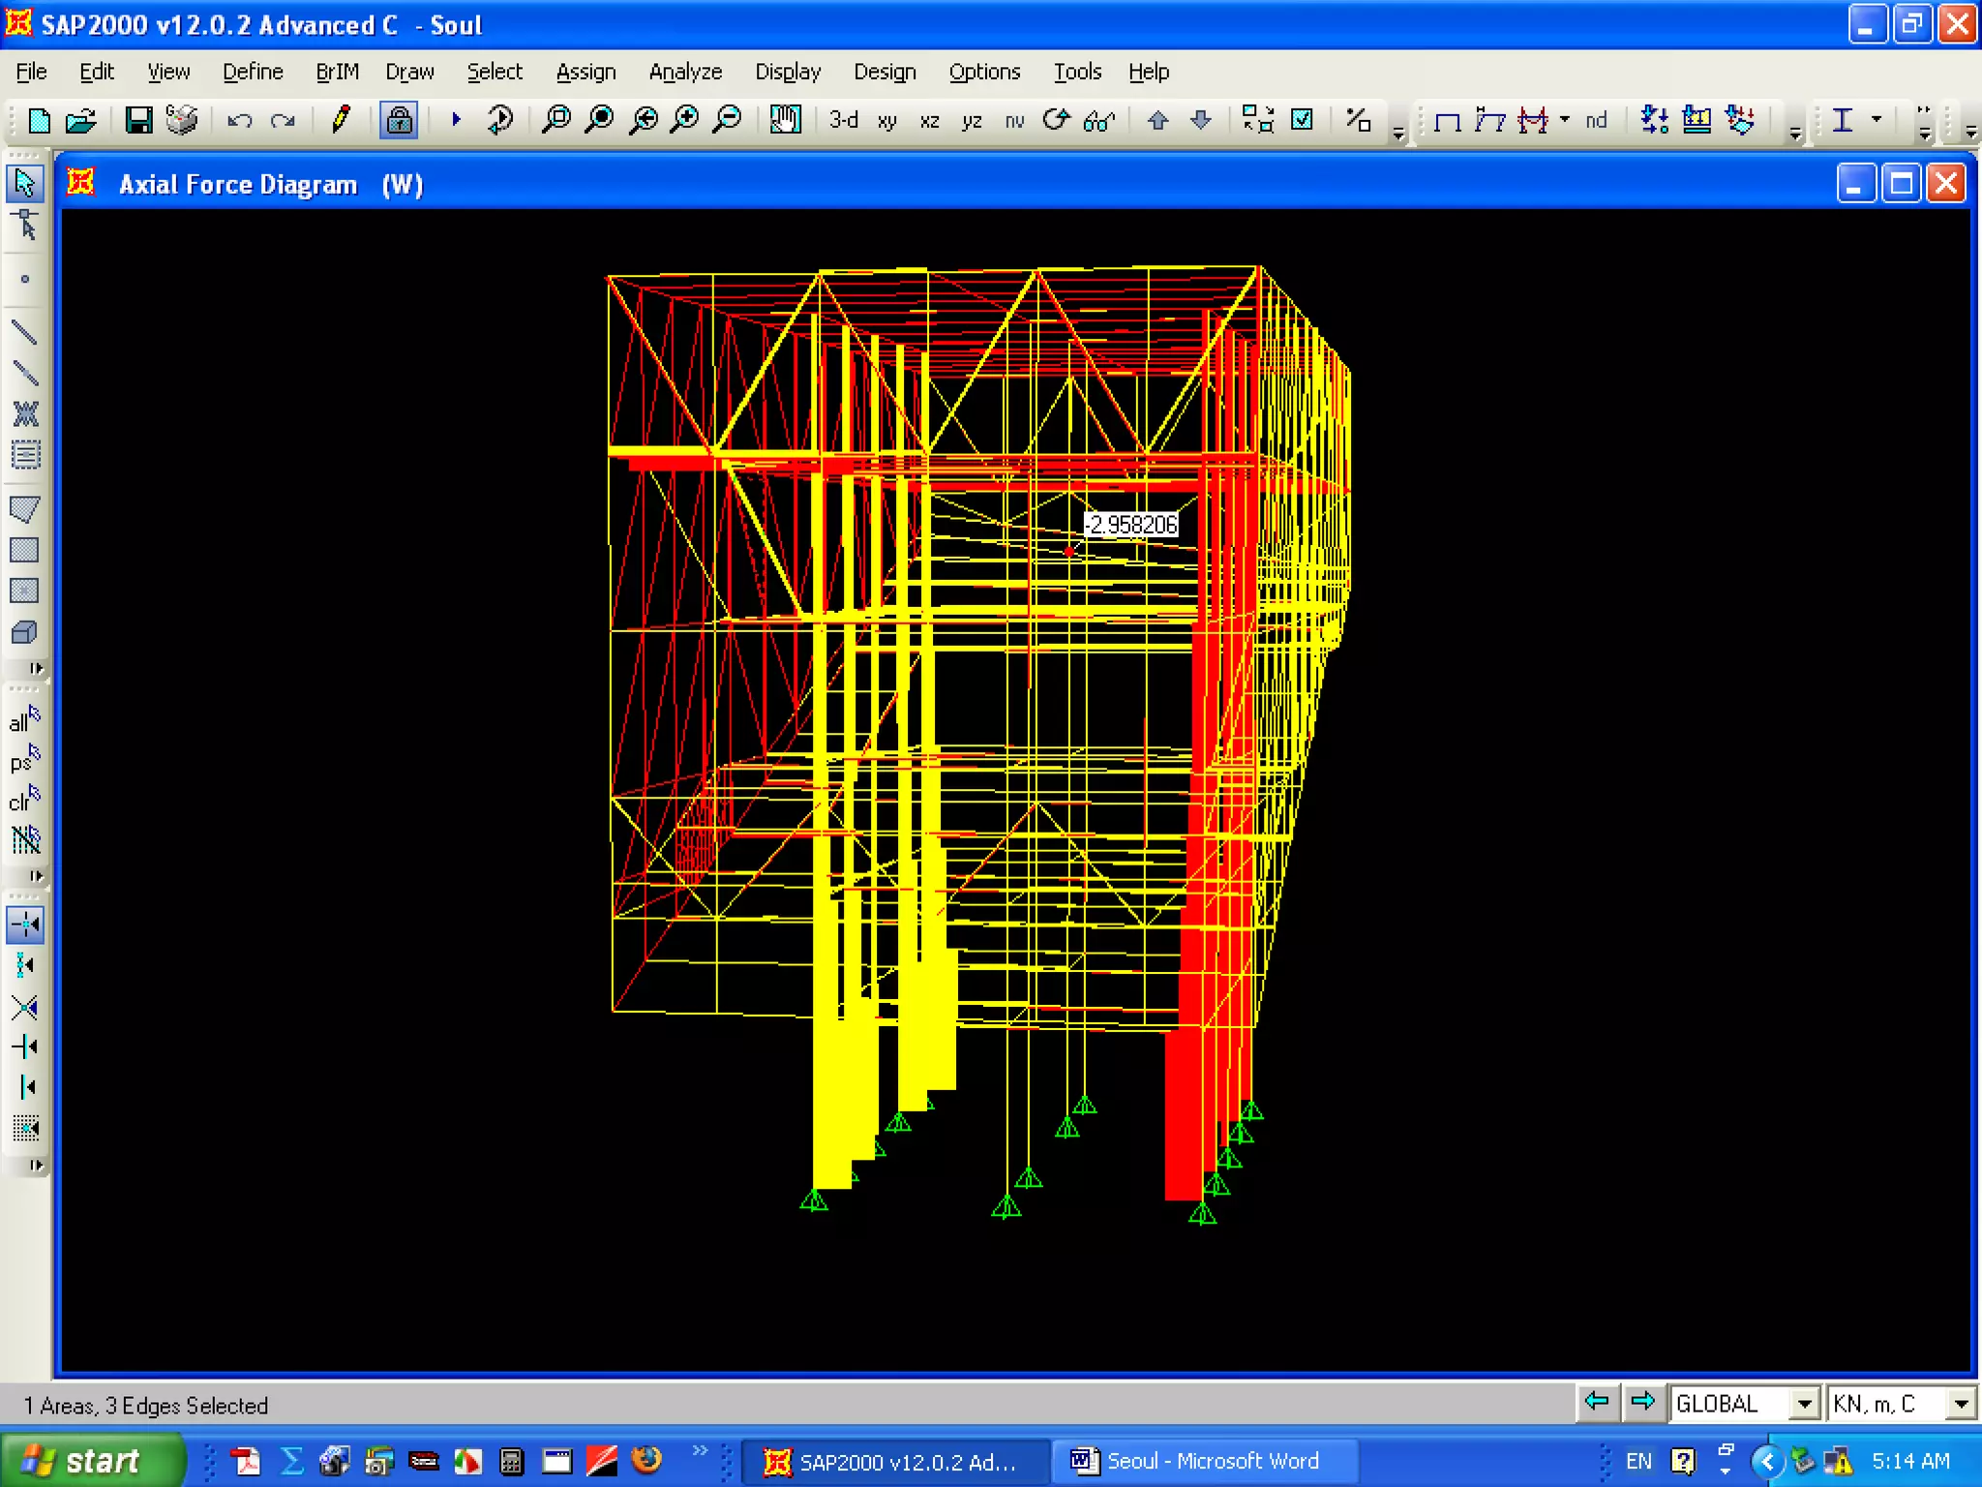Click the Run Analysis arrow icon
The image size is (1982, 1487).
coord(456,120)
